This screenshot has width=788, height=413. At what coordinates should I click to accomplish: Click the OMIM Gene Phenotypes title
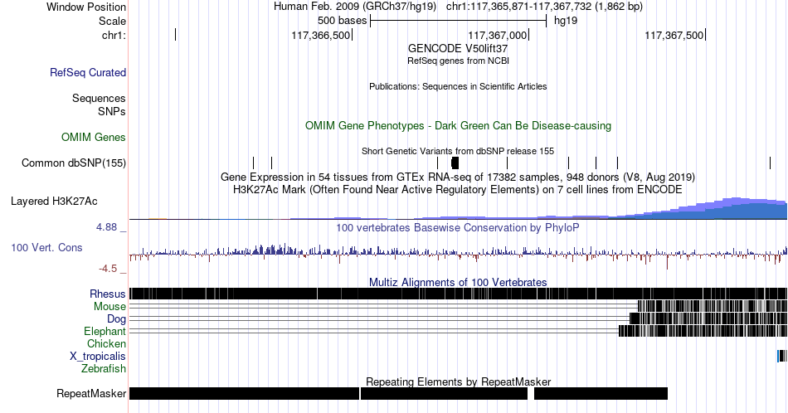[458, 125]
